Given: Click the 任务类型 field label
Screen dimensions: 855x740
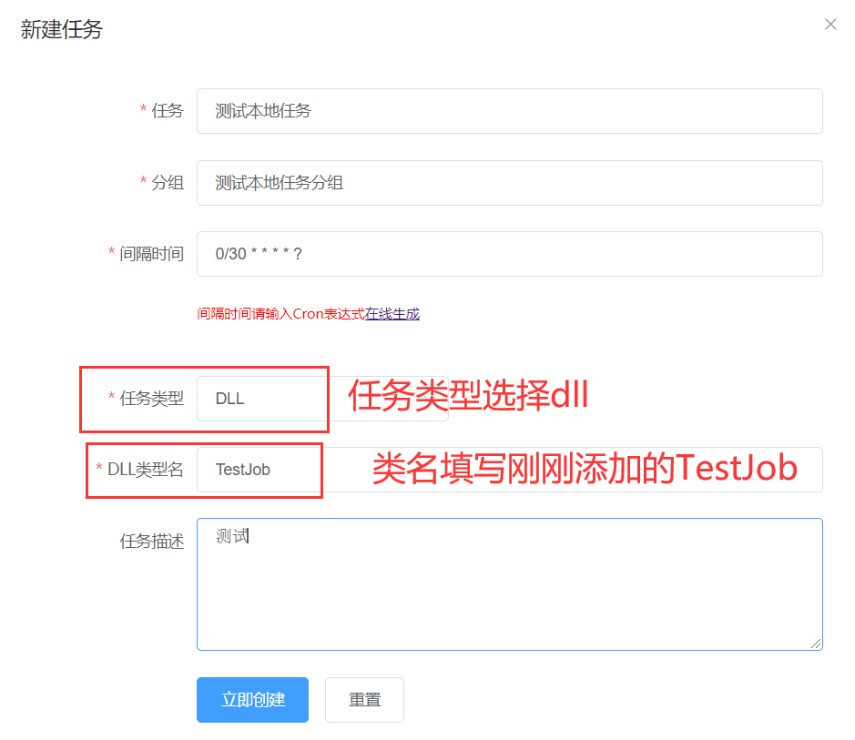Looking at the screenshot, I should coord(151,399).
